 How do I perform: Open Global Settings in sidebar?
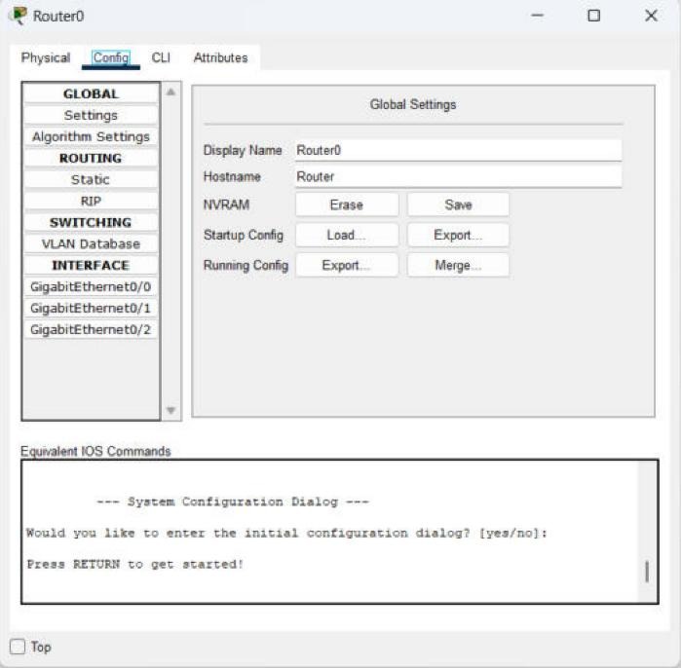pyautogui.click(x=91, y=116)
